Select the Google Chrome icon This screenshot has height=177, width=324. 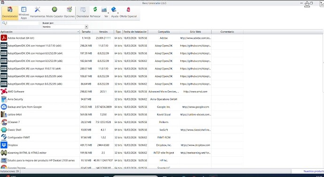[4, 167]
